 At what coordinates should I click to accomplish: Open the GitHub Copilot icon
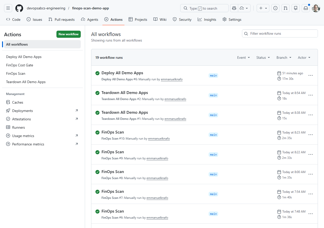(234, 8)
